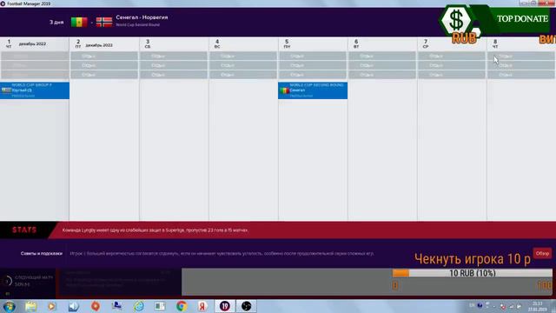The width and height of the screenshot is (556, 313).
Task: Click the Senegal flag on the match card
Action: [x=284, y=90]
